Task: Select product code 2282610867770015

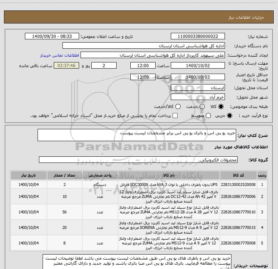Action: [238, 227]
